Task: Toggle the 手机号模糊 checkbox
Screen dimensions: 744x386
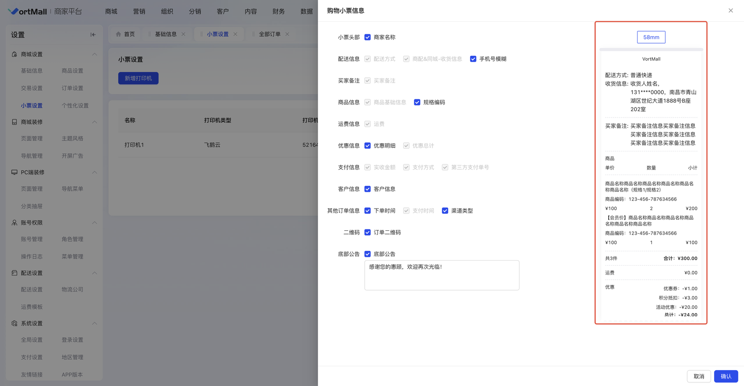Action: click(x=473, y=59)
